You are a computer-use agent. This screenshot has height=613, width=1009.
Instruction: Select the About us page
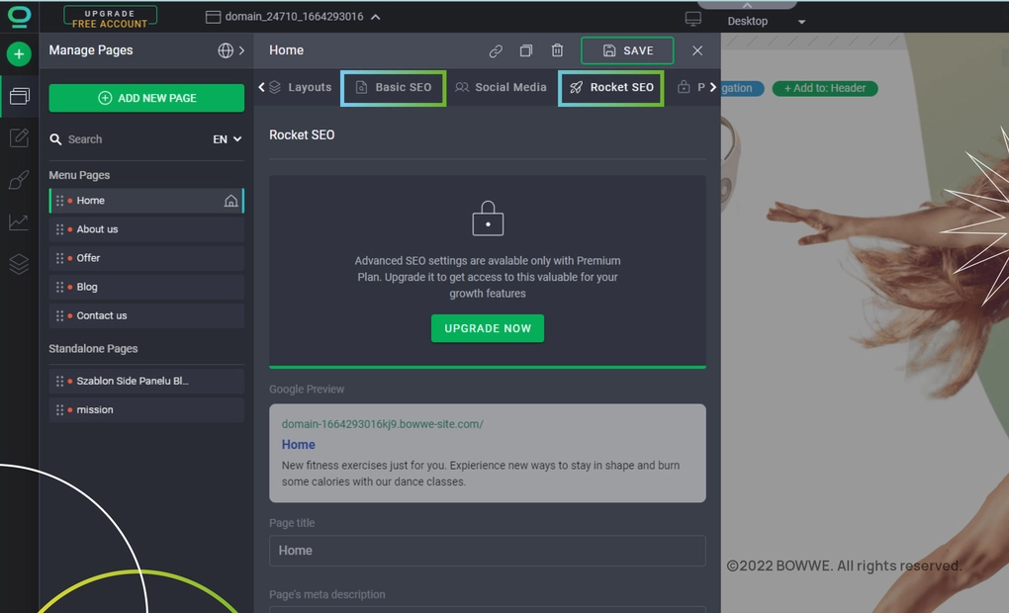pos(146,229)
